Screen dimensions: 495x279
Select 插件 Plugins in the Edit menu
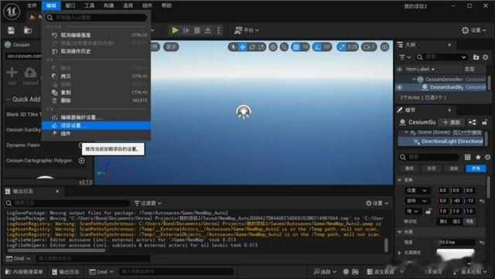point(96,134)
